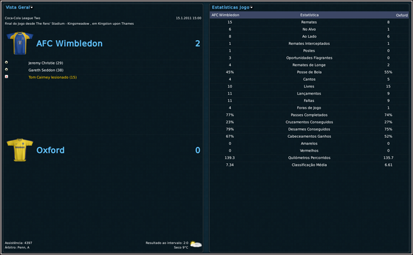Click Tom Cairney lesionado entry
Image resolution: width=413 pixels, height=255 pixels.
point(52,77)
